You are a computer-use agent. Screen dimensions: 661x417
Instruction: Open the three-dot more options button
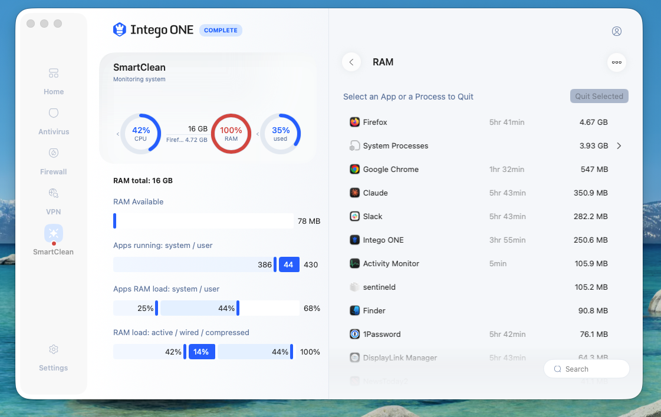[x=617, y=62]
